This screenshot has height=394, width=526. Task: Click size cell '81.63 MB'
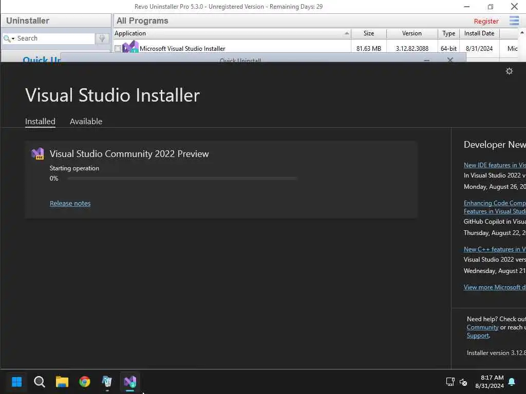click(369, 49)
